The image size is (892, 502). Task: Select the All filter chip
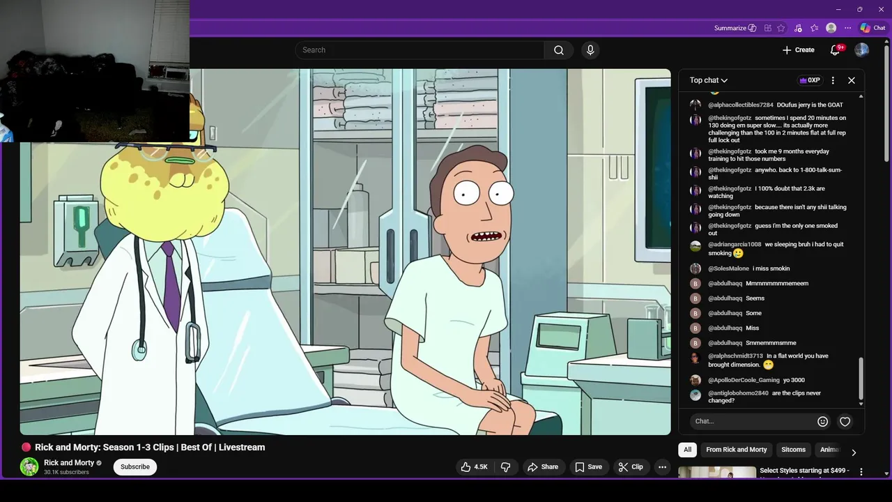tap(687, 450)
